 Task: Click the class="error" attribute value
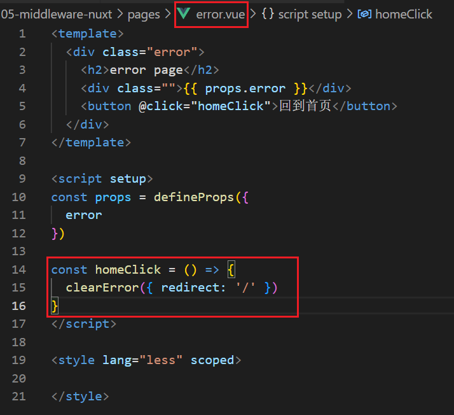(172, 52)
